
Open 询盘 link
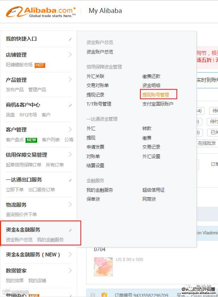coord(10,115)
